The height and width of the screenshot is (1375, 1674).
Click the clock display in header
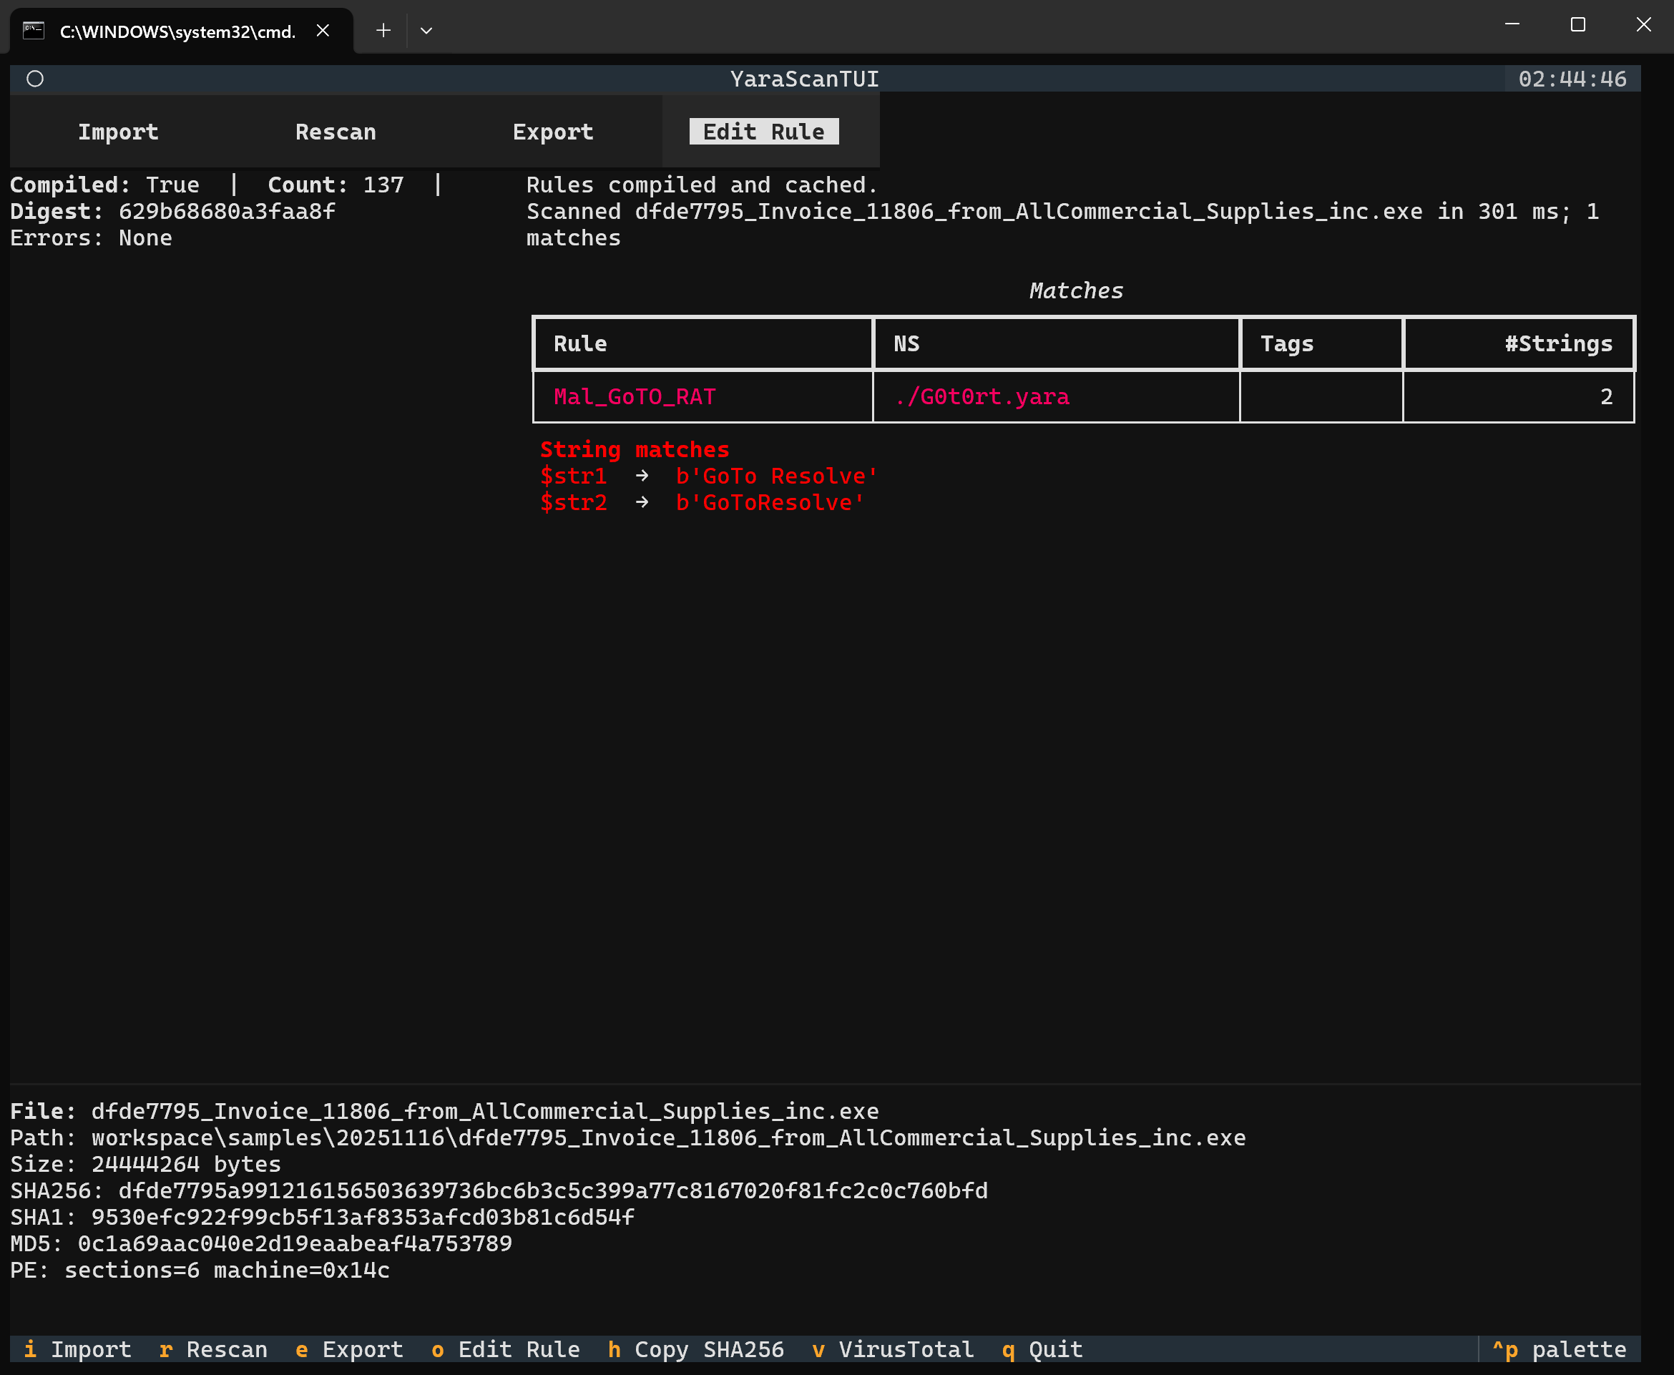1572,79
